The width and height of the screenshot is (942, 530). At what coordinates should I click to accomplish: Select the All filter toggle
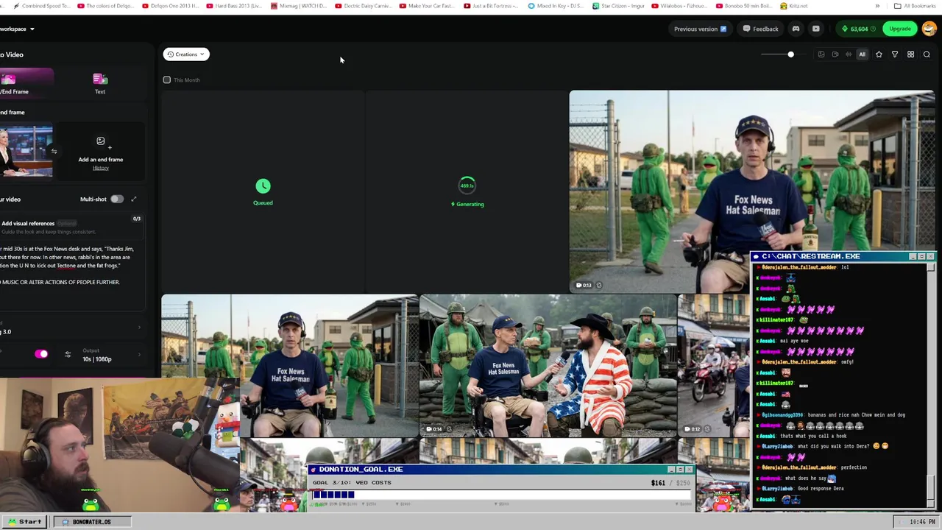(862, 54)
